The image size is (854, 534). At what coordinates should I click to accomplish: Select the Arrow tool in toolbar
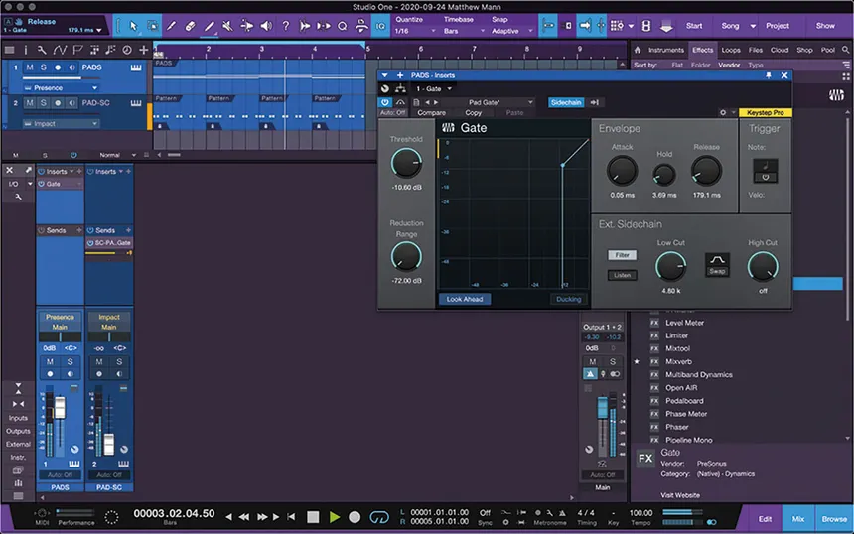[133, 26]
